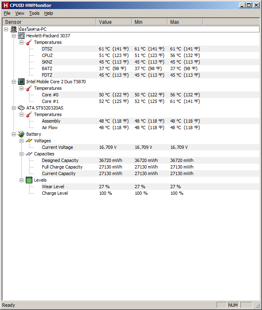Collapse the ATA ST9320320AS node
This screenshot has height=310, width=262.
pyautogui.click(x=14, y=108)
